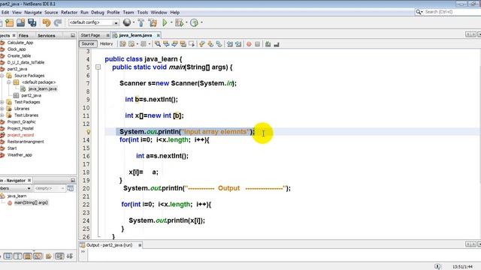Click the Stop Macro Recording icon
The width and height of the screenshot is (481, 270).
coord(257,44)
